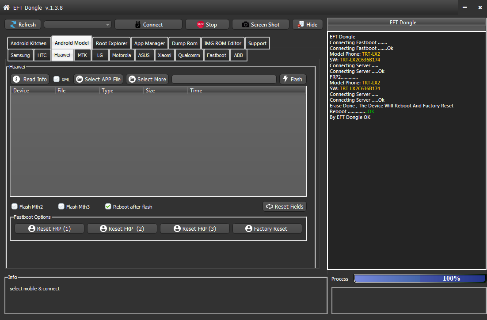Viewport: 487px width, 320px height.
Task: Select the LG sub-tab
Action: pos(100,55)
